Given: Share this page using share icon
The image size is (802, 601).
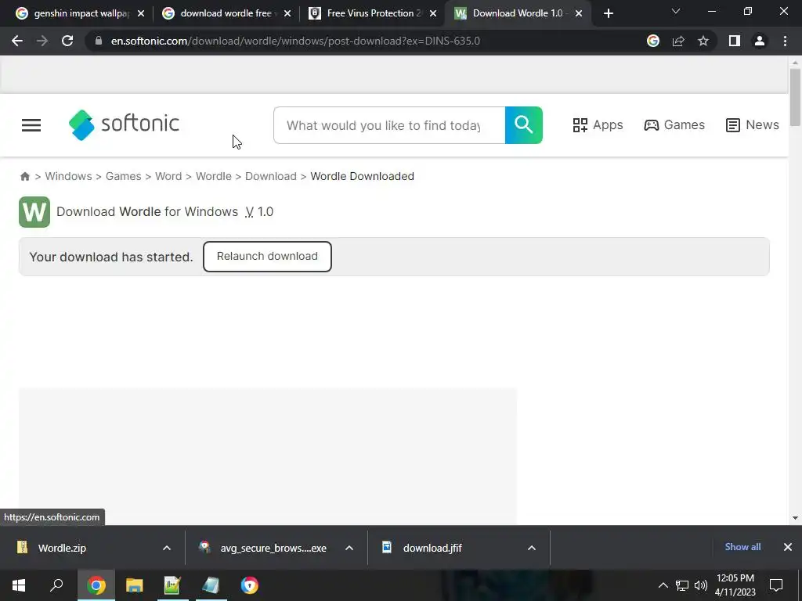Looking at the screenshot, I should coord(678,41).
